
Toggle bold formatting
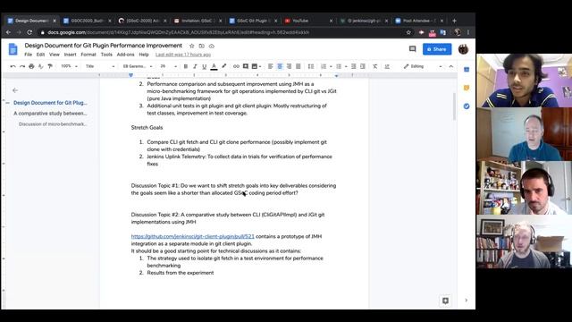point(186,66)
